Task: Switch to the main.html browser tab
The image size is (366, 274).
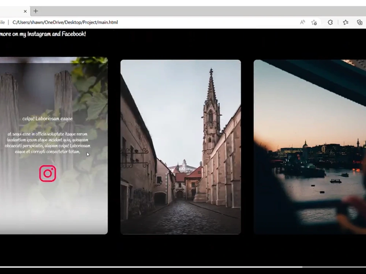Action: click(x=11, y=11)
